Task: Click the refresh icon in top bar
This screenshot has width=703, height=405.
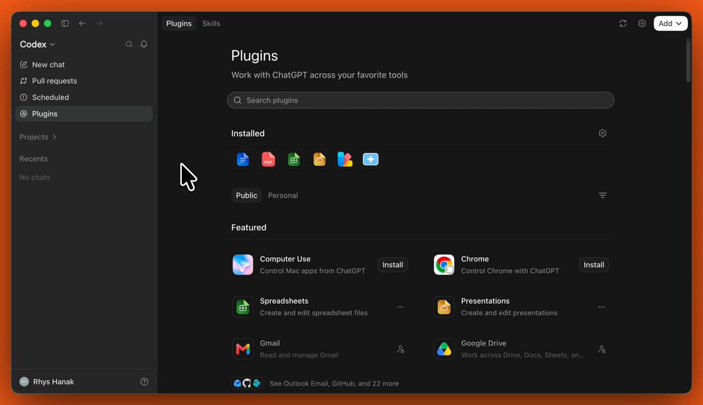Action: [623, 23]
